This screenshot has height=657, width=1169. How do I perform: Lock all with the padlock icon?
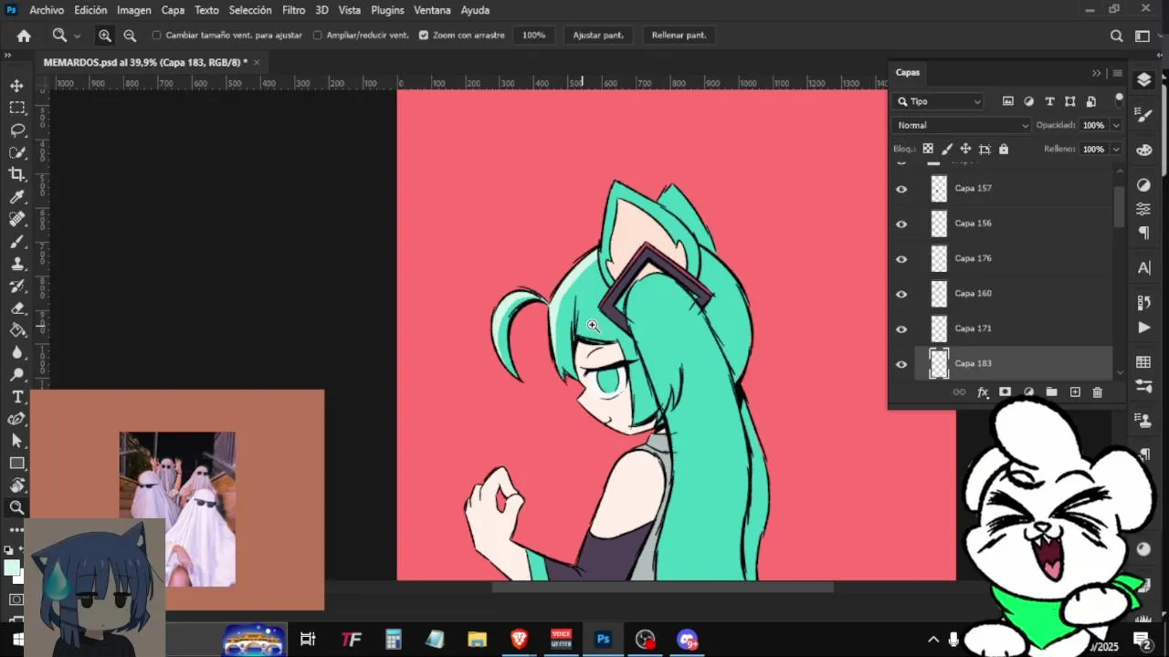[x=1004, y=149]
